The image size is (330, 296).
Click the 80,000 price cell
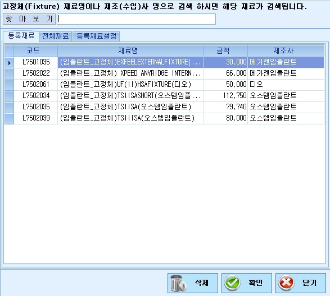(x=225, y=118)
